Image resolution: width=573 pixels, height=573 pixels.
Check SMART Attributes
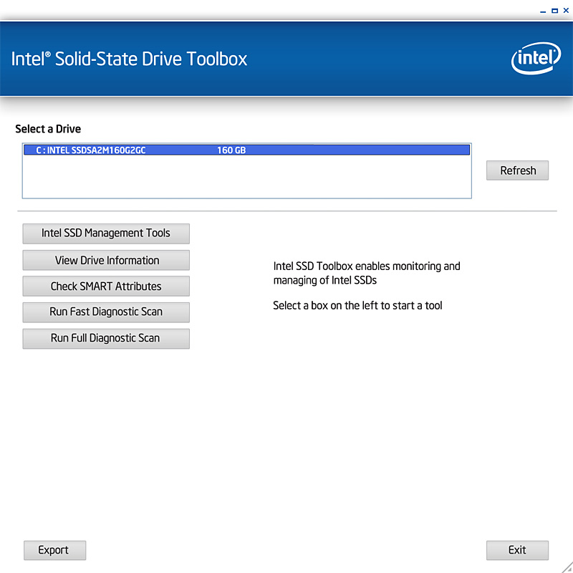click(x=106, y=286)
